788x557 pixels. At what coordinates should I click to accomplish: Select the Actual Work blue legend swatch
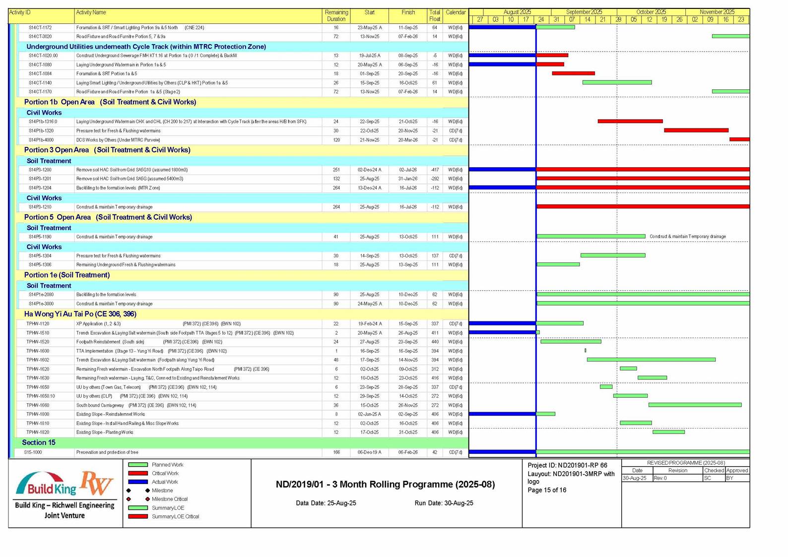pos(138,482)
